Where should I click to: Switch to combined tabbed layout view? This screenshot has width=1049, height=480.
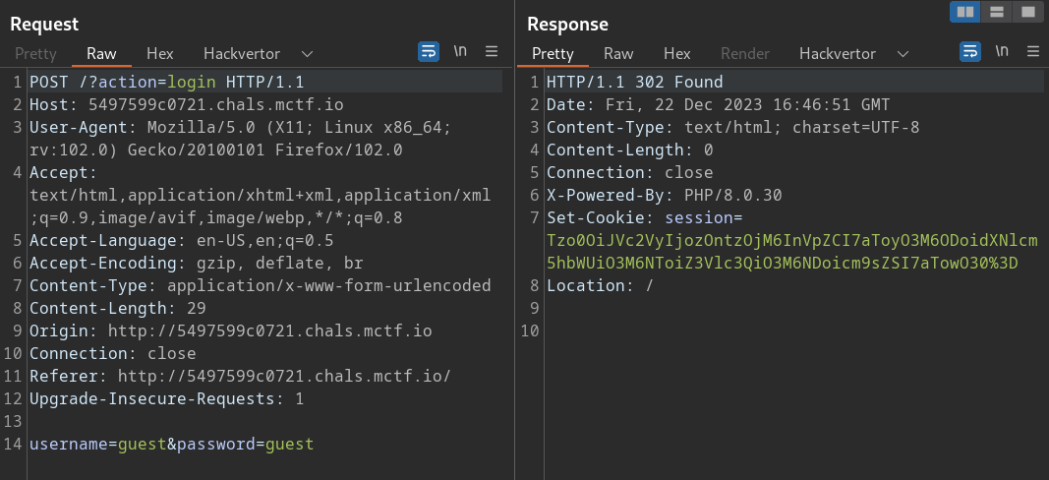coord(1027,12)
